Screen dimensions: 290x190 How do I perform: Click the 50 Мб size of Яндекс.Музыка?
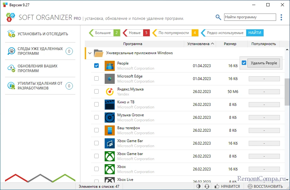point(233,92)
